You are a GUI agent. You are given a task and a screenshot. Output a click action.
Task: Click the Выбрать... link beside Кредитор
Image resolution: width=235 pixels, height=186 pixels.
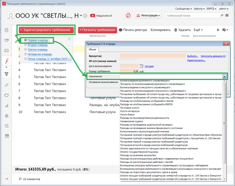[x=193, y=56]
